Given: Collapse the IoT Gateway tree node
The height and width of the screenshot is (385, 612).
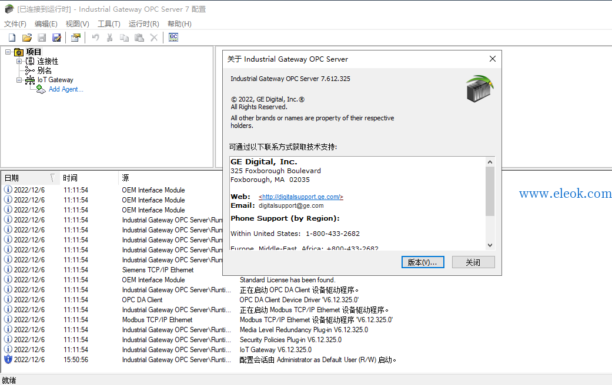Looking at the screenshot, I should (x=19, y=80).
